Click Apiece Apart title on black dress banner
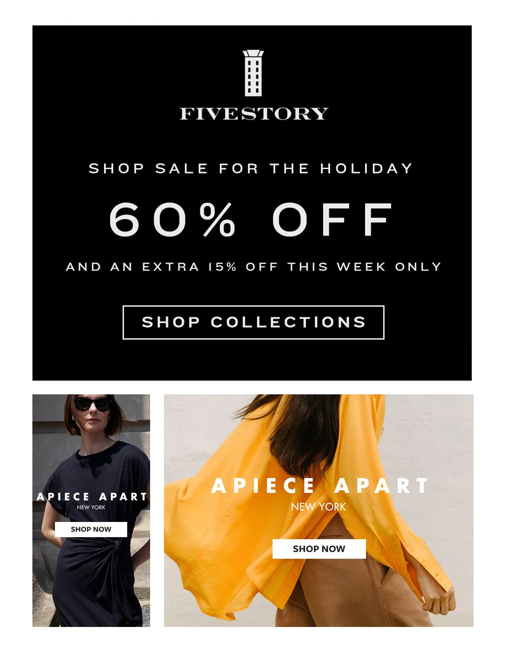Viewport: 506px width, 657px height. coord(92,497)
